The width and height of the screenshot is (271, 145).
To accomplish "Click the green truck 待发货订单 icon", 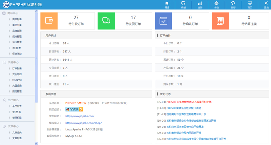I will [106, 21].
